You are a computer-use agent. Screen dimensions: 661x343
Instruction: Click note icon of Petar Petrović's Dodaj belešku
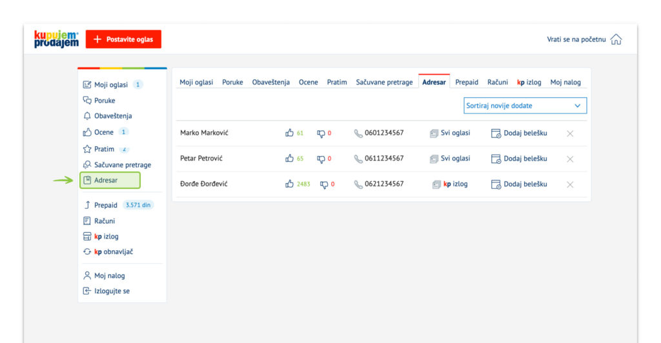(496, 159)
